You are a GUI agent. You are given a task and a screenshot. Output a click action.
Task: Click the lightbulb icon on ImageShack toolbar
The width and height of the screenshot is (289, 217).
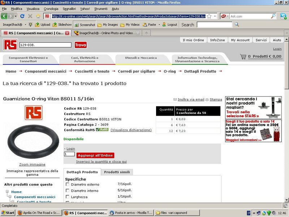pos(31,25)
